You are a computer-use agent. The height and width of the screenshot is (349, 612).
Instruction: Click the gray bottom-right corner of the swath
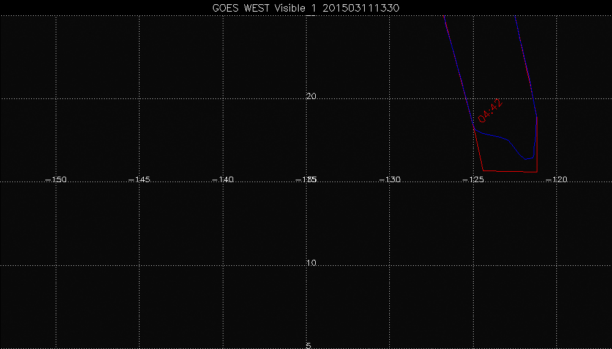(536, 171)
